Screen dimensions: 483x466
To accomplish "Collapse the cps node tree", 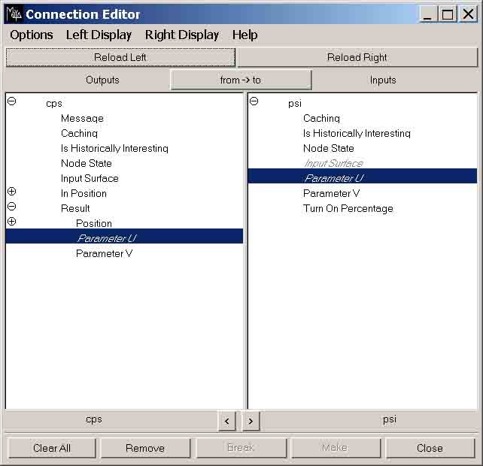I will (11, 101).
